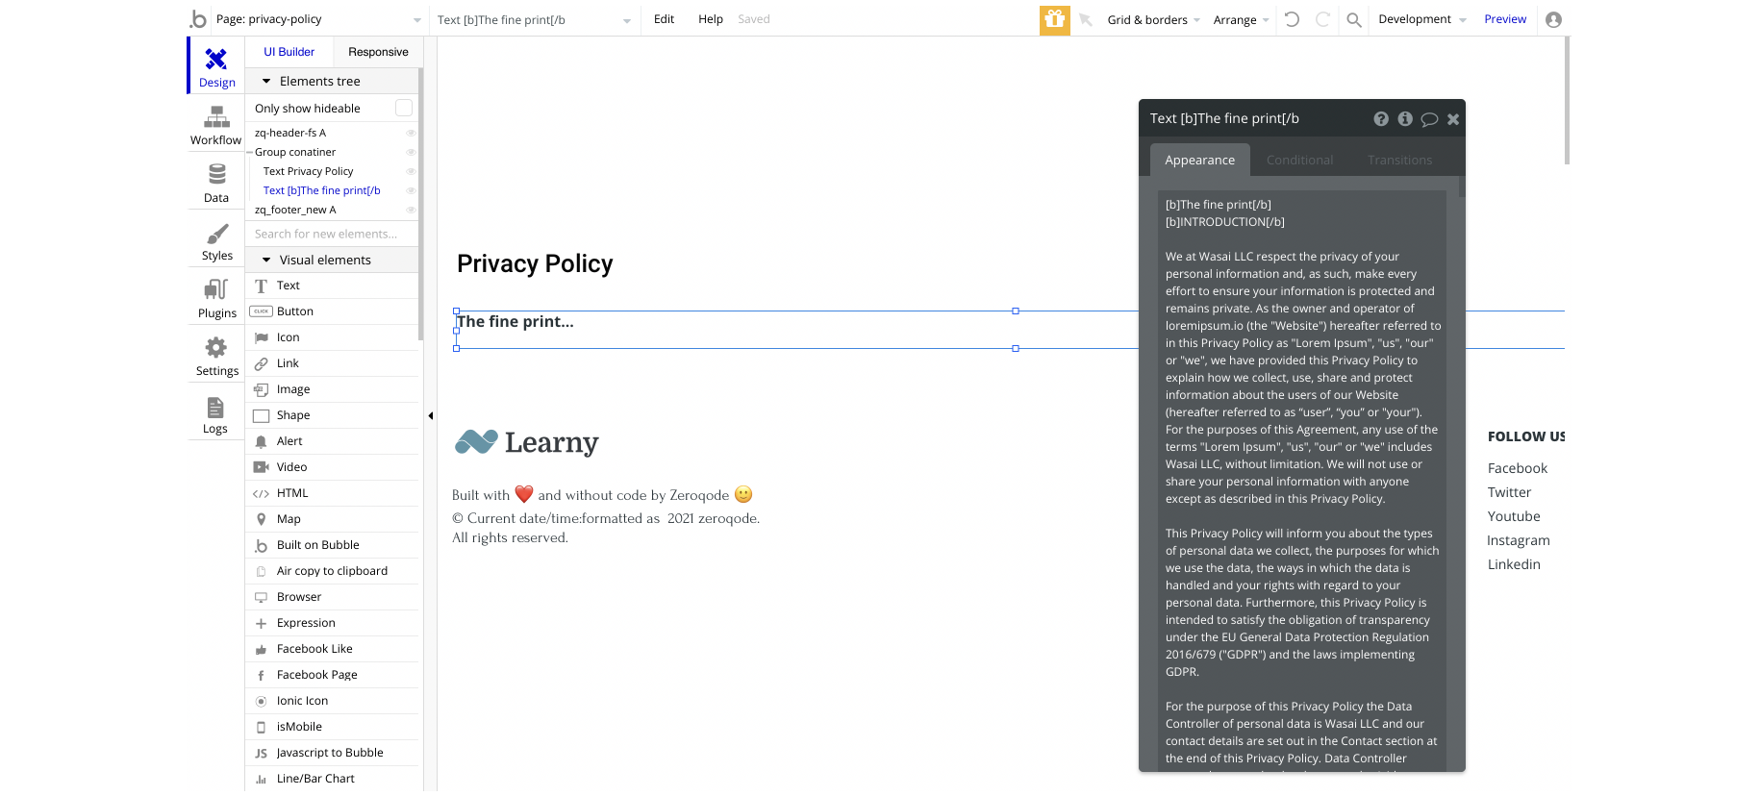Collapse the Elements tree section
This screenshot has width=1760, height=796.
point(266,82)
